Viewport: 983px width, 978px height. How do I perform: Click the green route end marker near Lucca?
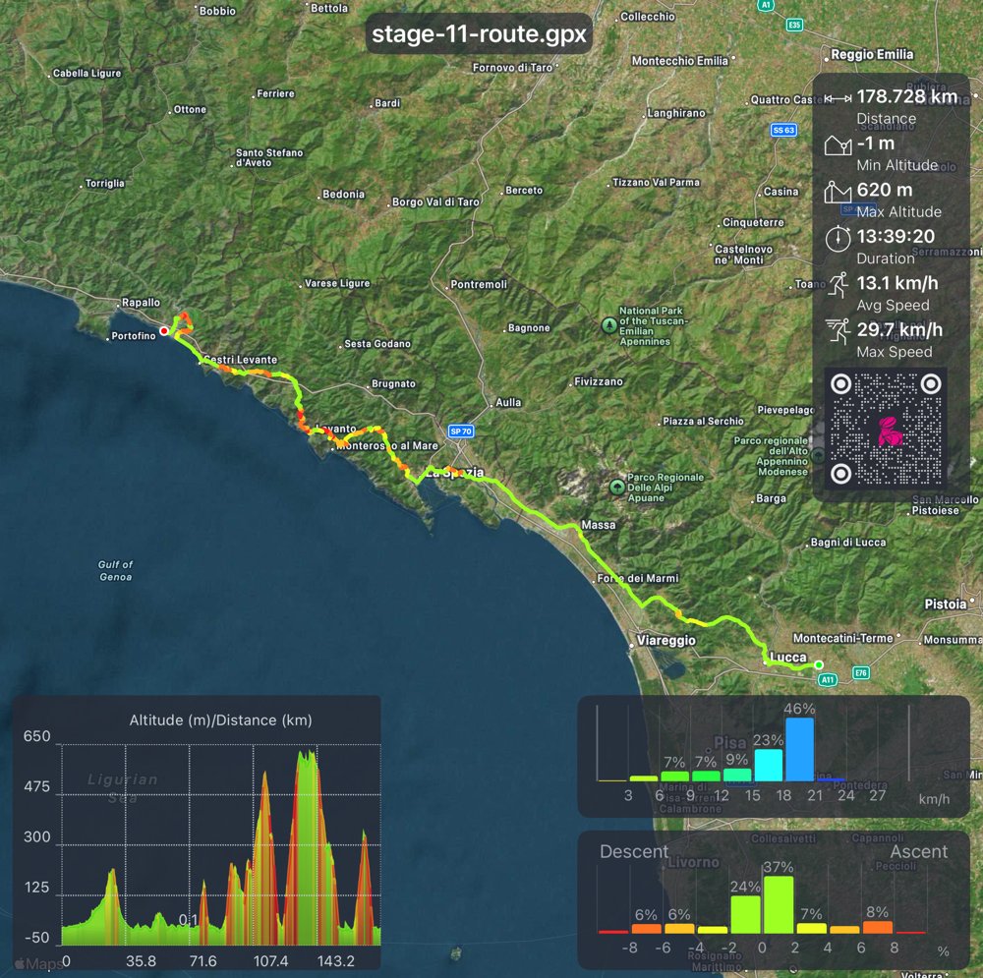pyautogui.click(x=819, y=664)
